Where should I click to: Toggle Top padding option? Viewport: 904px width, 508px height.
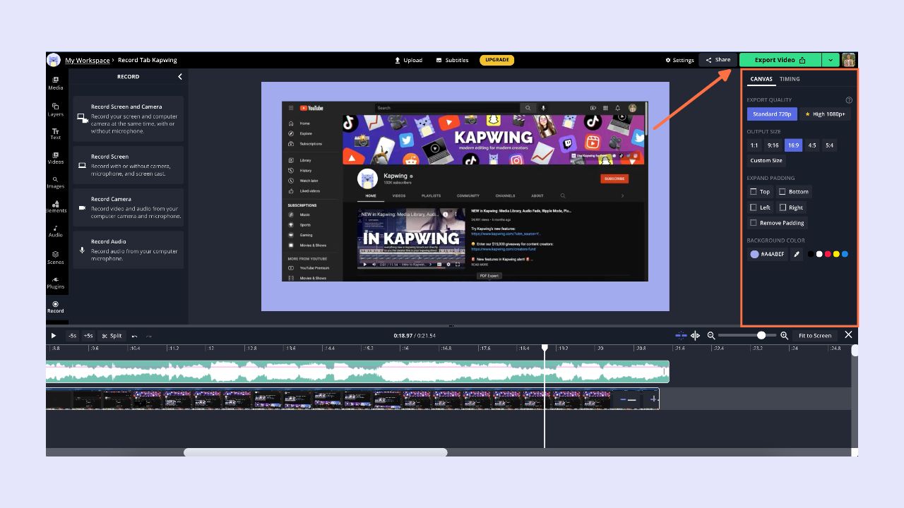pos(760,192)
